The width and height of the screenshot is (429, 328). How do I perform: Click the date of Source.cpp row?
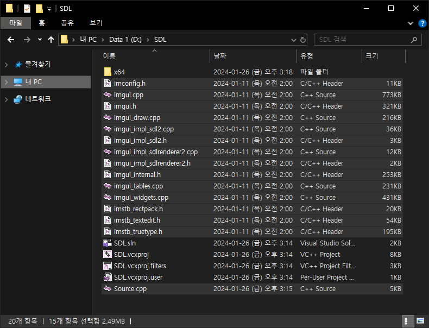click(253, 289)
